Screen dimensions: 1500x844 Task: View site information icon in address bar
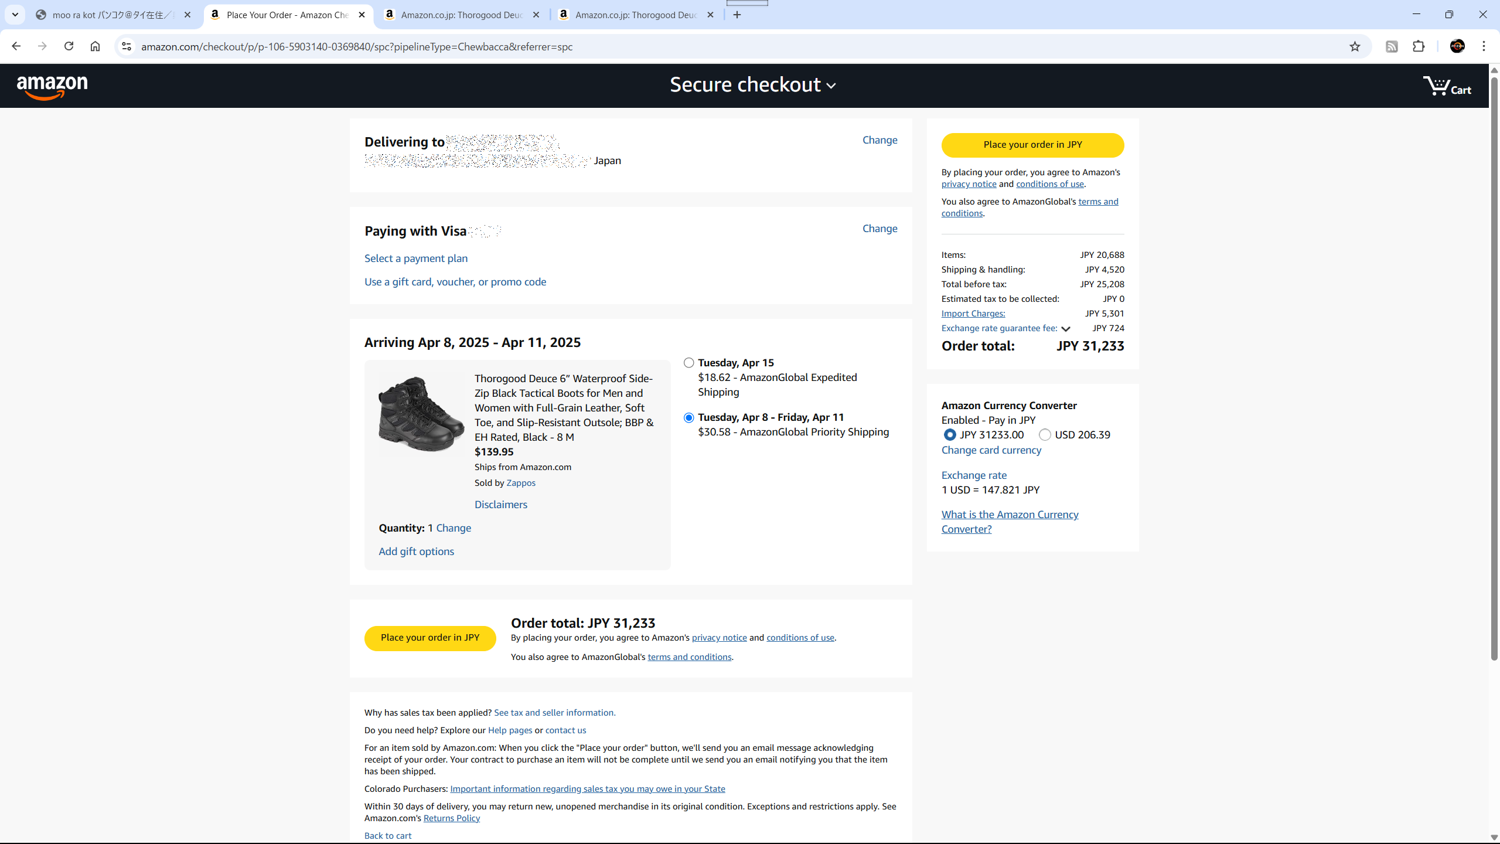(126, 46)
